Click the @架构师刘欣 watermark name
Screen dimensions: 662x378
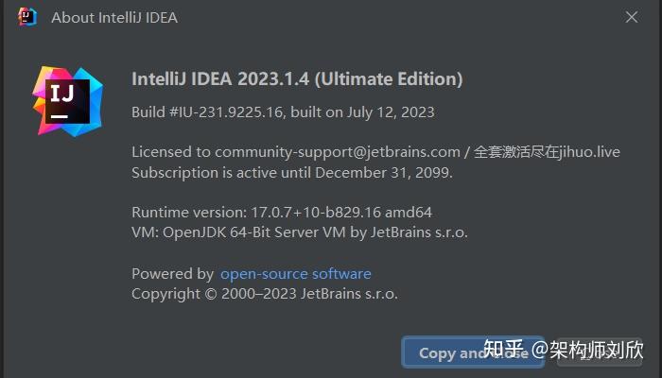(586, 349)
